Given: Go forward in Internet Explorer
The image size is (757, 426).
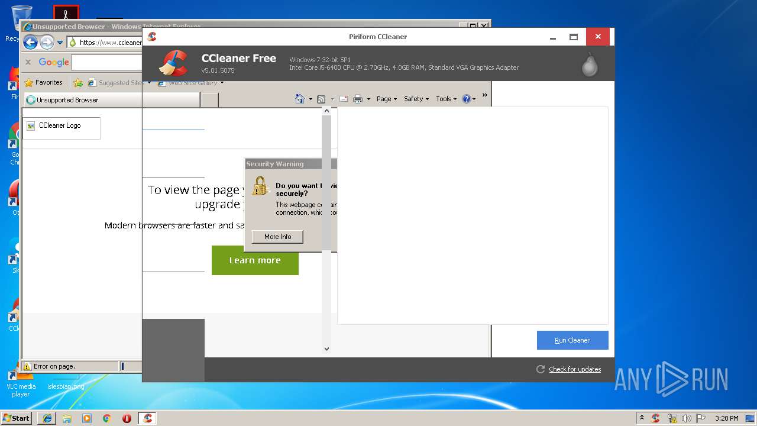Looking at the screenshot, I should pyautogui.click(x=47, y=43).
